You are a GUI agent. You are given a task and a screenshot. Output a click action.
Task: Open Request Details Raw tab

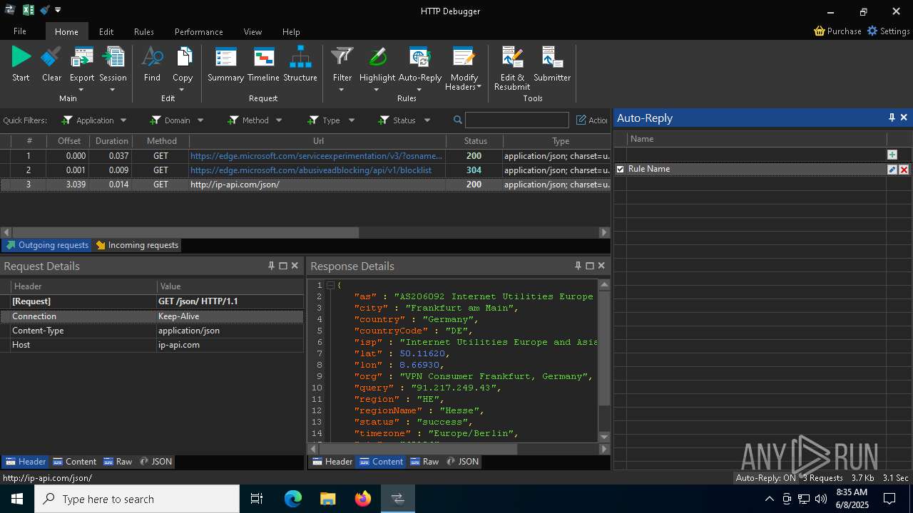[118, 462]
